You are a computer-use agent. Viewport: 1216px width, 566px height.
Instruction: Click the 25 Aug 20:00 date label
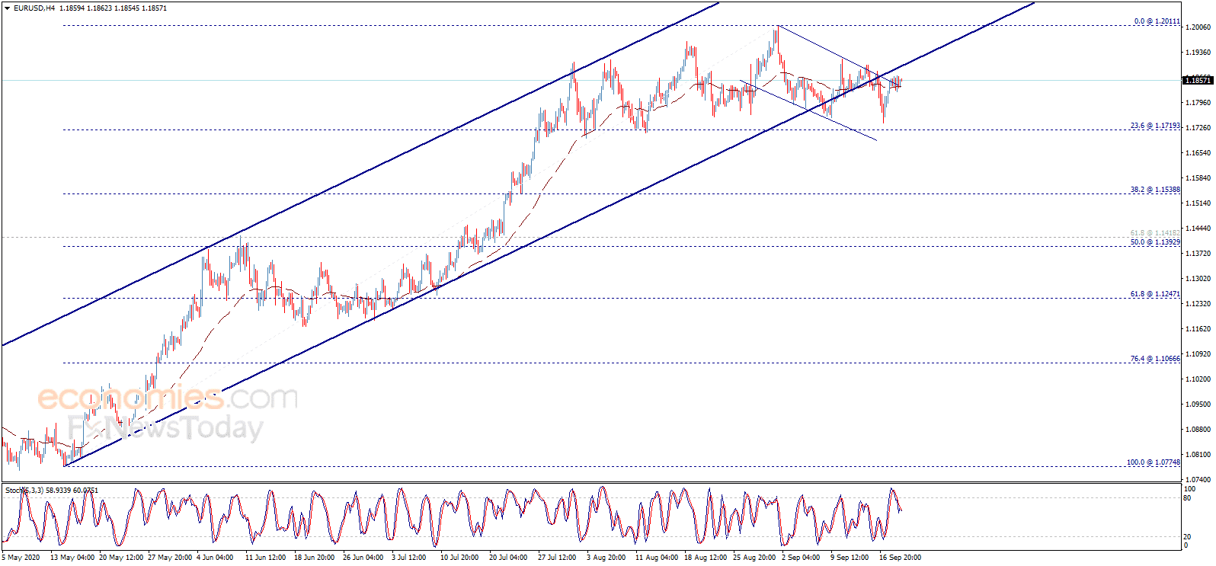(754, 558)
